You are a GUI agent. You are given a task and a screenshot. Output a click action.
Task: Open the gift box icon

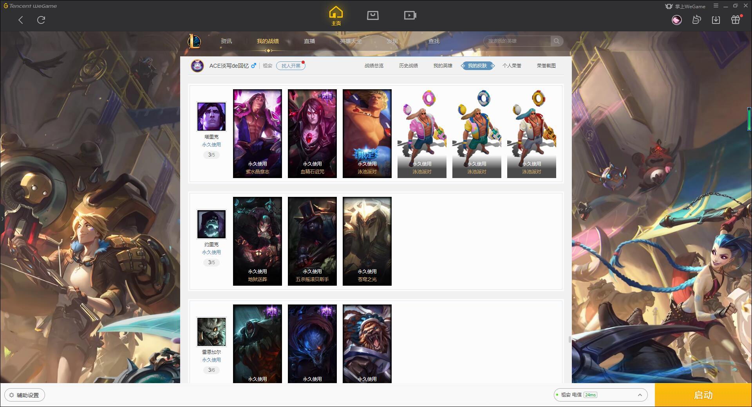(x=736, y=20)
